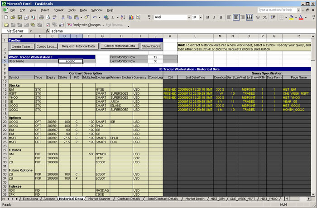Screen dimensions: 317x208
Task: Click the New Comment folder icon in reviewing toolbar
Action: (6, 25)
